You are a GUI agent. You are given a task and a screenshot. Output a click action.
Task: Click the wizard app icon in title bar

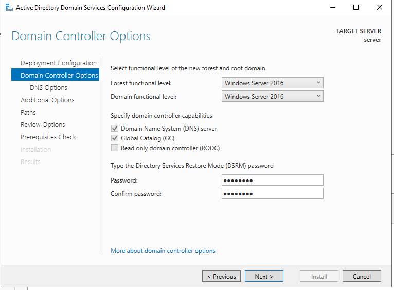click(9, 8)
